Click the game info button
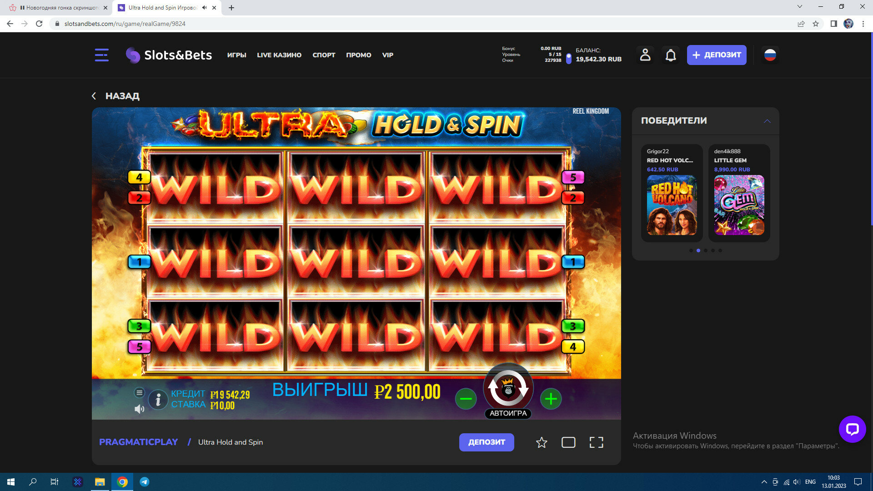The height and width of the screenshot is (491, 873). pos(158,400)
